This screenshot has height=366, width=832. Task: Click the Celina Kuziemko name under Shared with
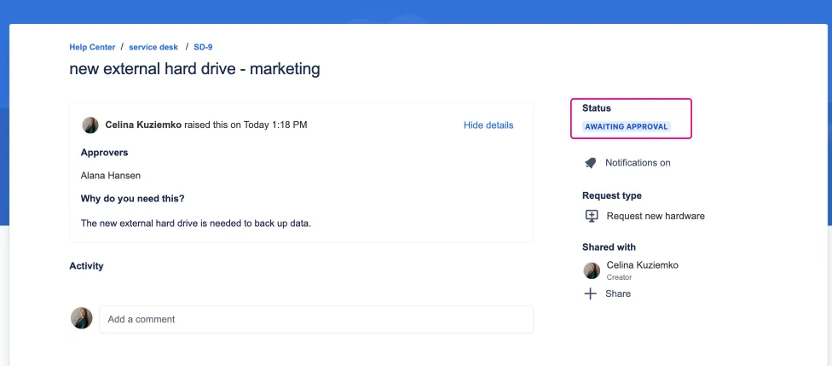642,265
